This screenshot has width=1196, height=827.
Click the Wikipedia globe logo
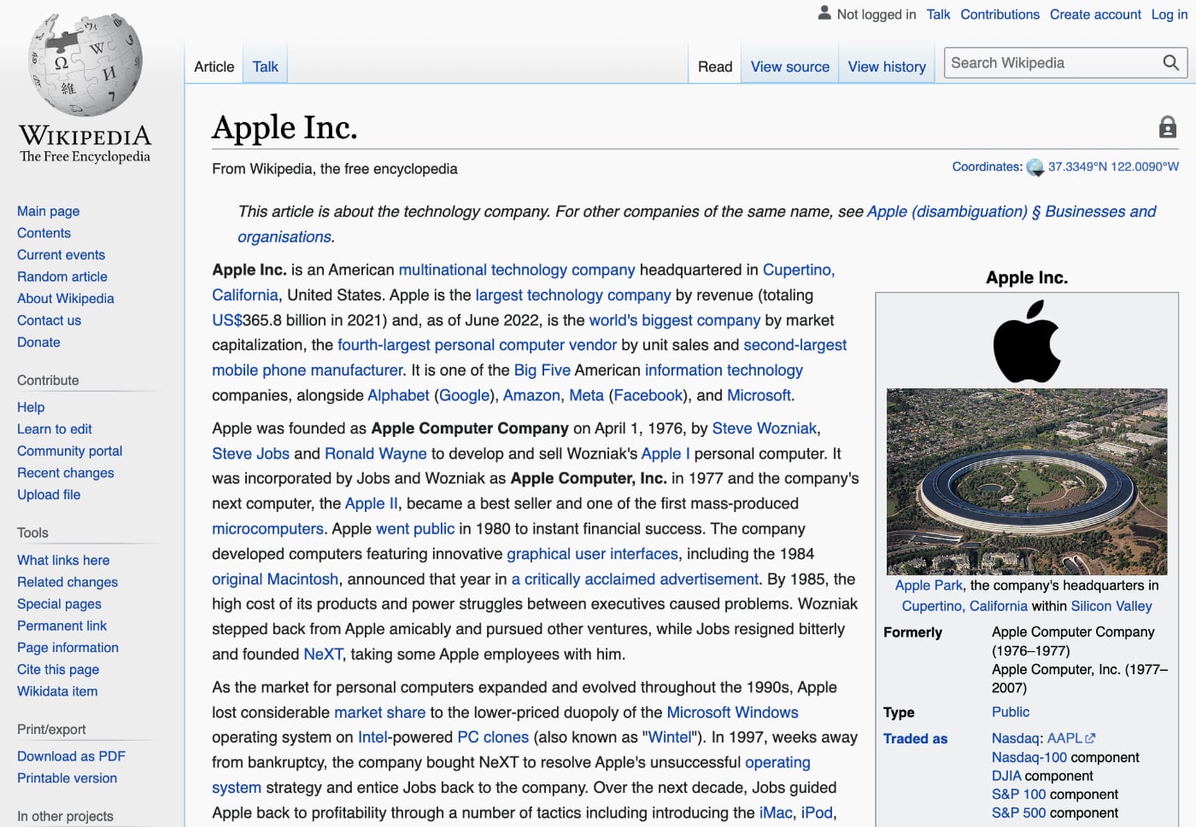(85, 65)
